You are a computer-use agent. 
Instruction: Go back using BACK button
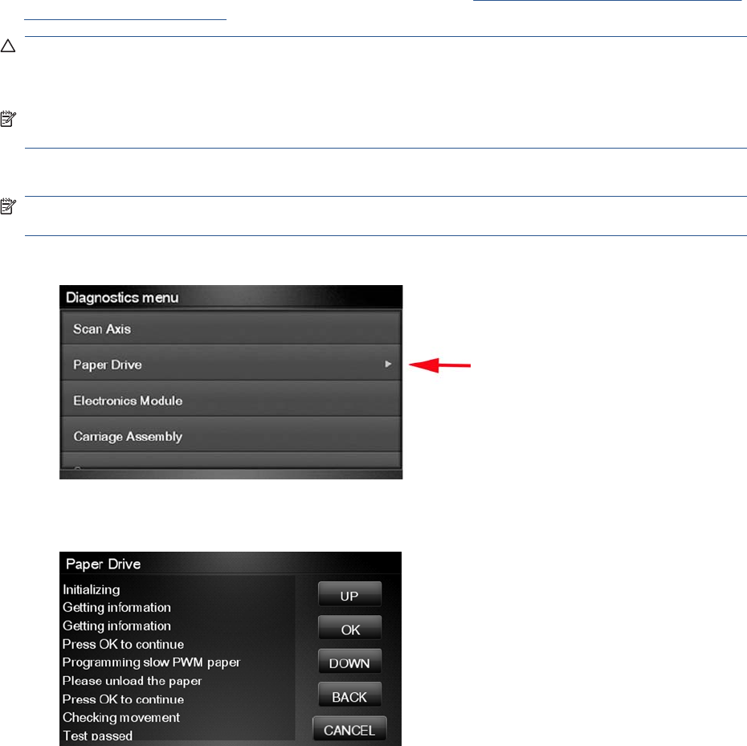click(349, 695)
